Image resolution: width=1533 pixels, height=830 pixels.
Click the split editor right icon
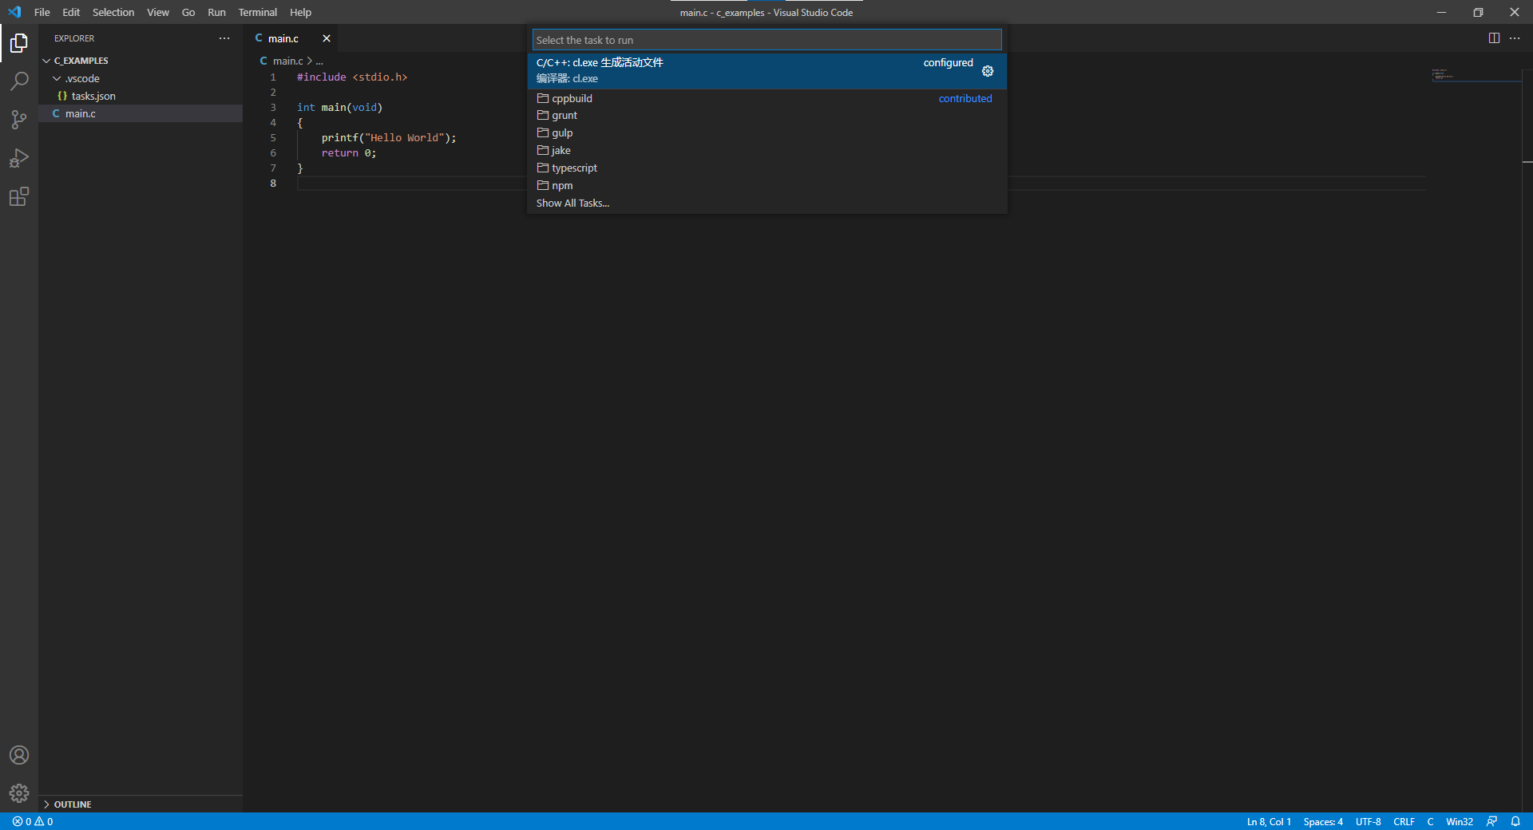(1494, 38)
